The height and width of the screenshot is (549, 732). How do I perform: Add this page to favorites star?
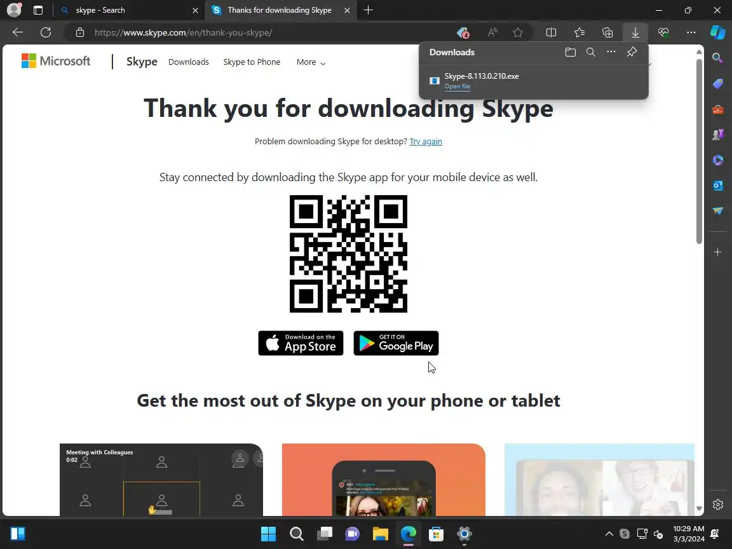[517, 32]
